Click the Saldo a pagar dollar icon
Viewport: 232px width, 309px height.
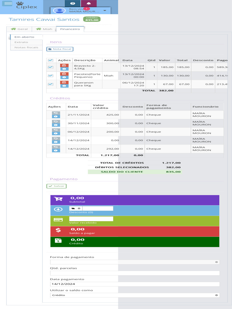(x=58, y=230)
